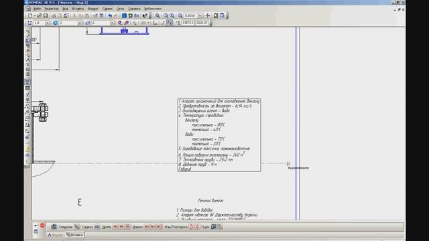Expand the view number 1 dropdown

(80, 23)
